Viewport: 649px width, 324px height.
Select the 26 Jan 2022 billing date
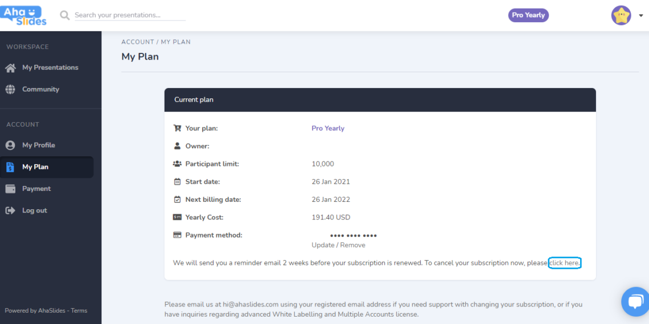pos(331,200)
